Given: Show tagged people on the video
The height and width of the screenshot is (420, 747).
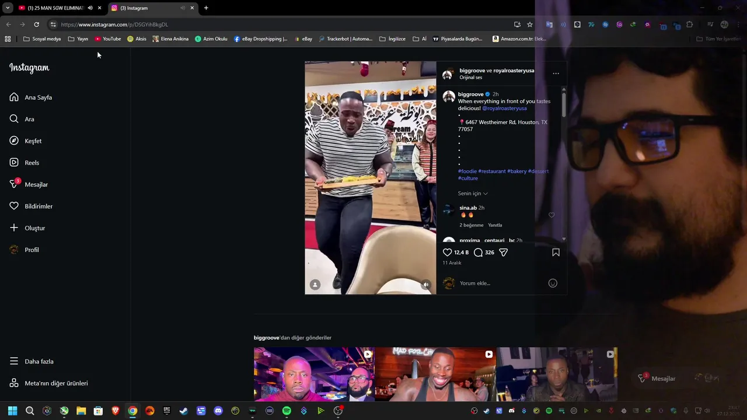Looking at the screenshot, I should pyautogui.click(x=315, y=285).
